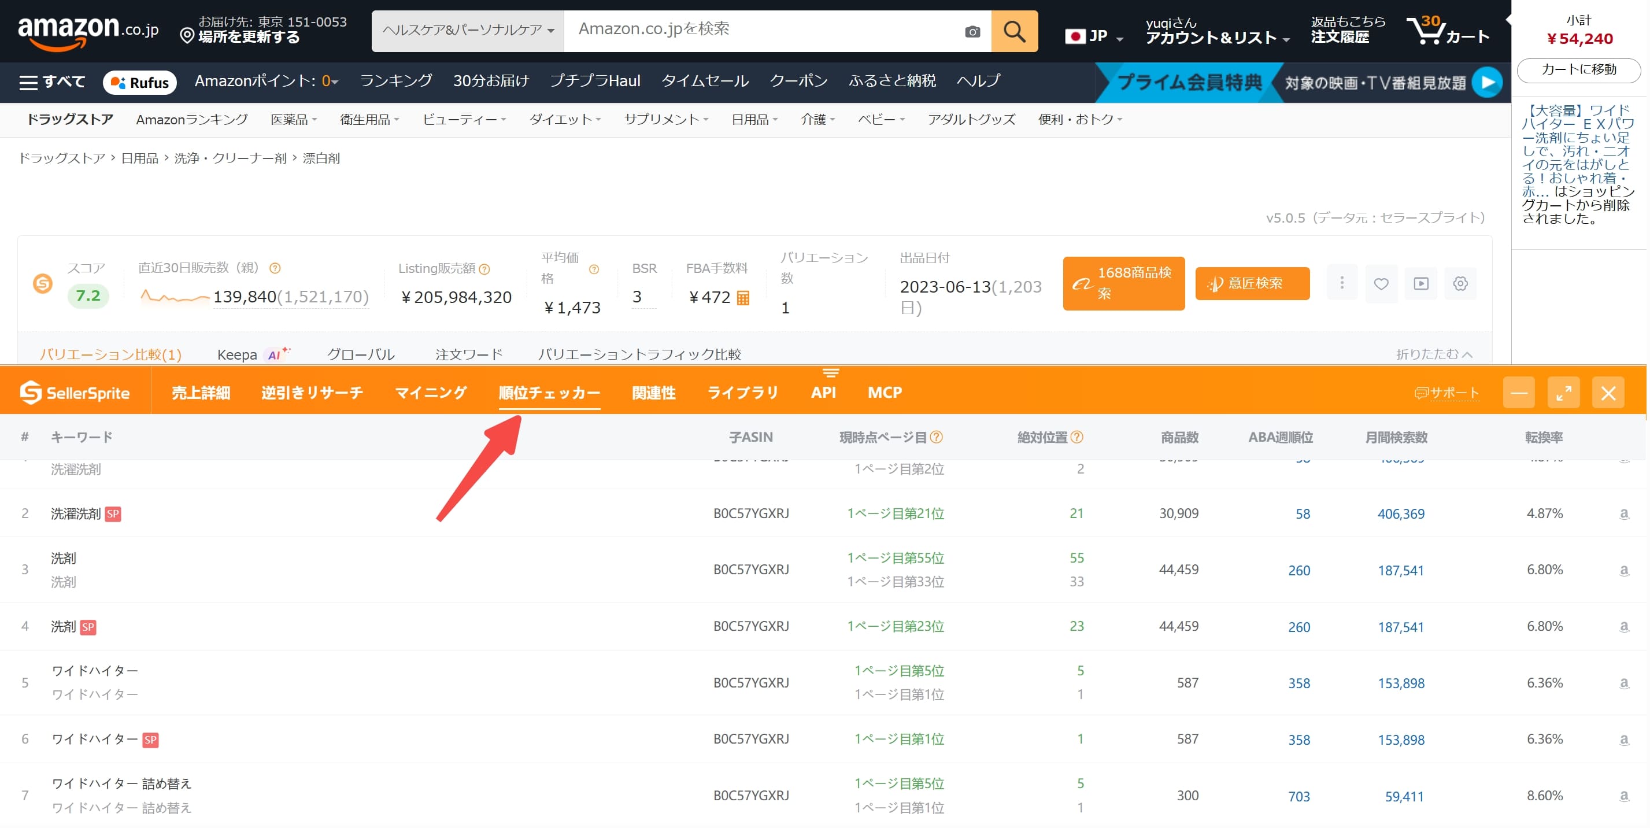Screen dimensions: 1650x828
Task: Open サポート link
Action: [1448, 393]
